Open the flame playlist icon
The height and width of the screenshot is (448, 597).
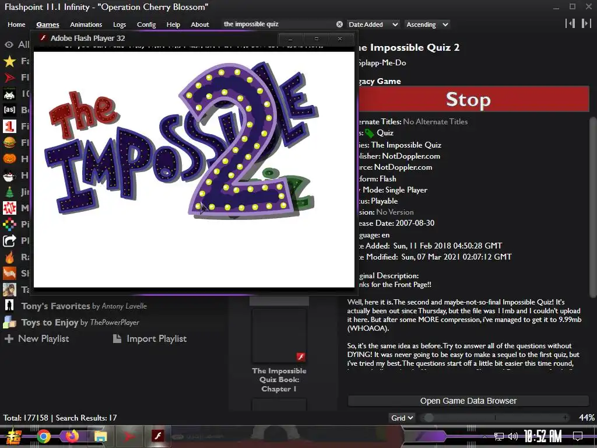coord(9,257)
